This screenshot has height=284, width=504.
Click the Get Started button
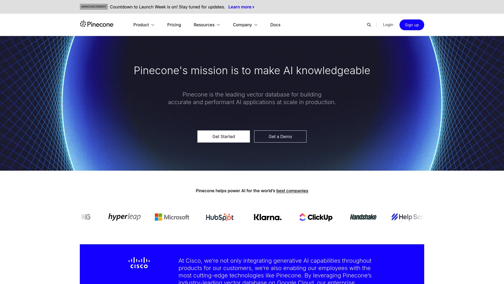224,136
